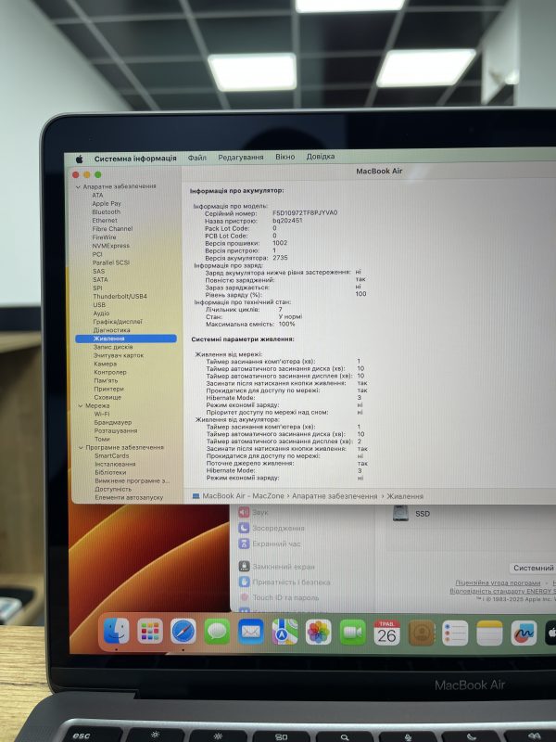Collapse the Апаратне забезпечення section

(79, 187)
